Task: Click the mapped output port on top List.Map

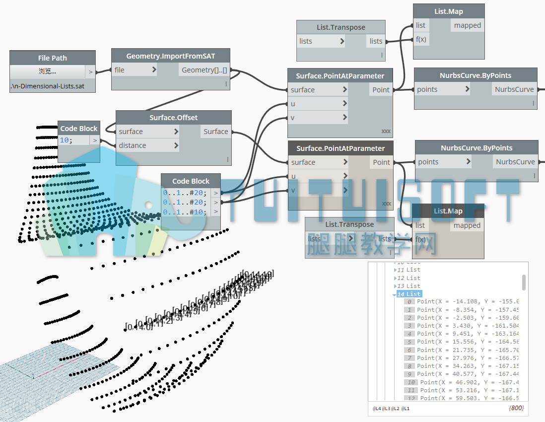Action: click(x=467, y=25)
